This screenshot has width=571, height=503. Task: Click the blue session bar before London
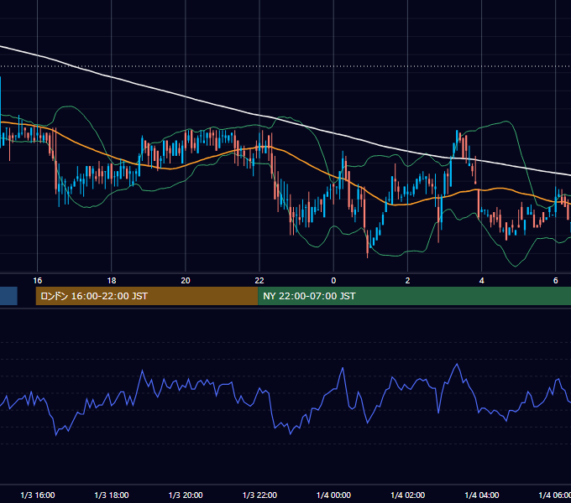pyautogui.click(x=8, y=296)
